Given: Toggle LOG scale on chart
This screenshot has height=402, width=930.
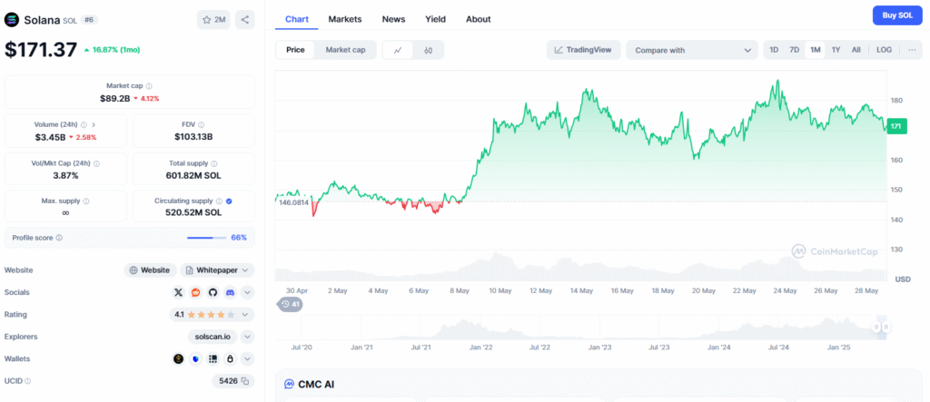Looking at the screenshot, I should point(884,50).
